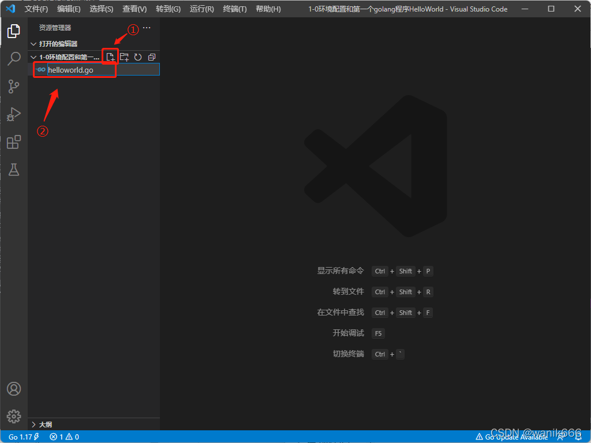This screenshot has height=443, width=591.
Task: Click the New Folder icon in explorer
Action: click(124, 57)
